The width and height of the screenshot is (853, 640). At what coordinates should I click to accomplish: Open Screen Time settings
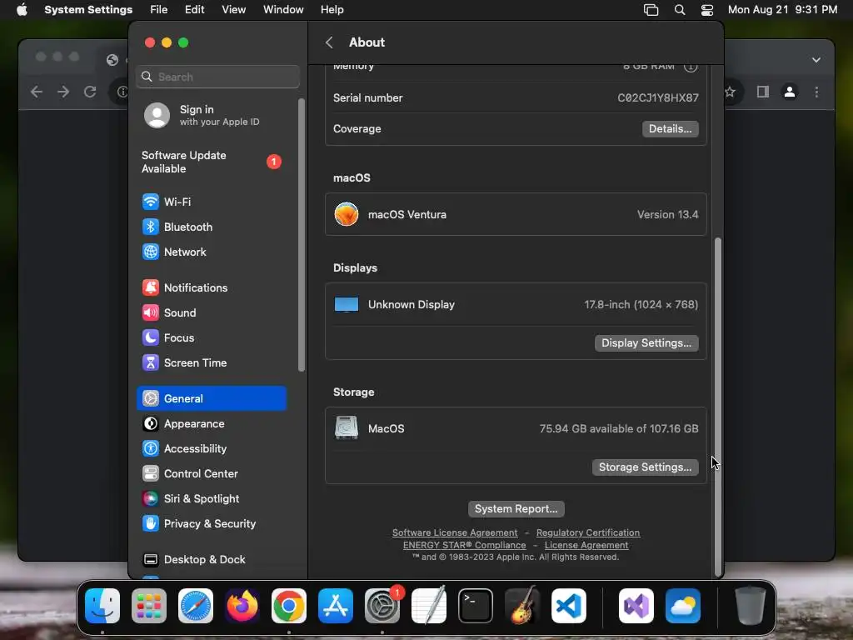click(212, 363)
